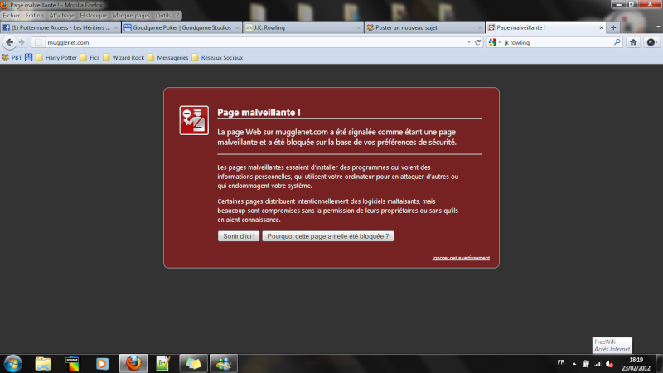Viewport: 663px width, 373px height.
Task: Open the notepad checklist taskbar app
Action: (162, 364)
